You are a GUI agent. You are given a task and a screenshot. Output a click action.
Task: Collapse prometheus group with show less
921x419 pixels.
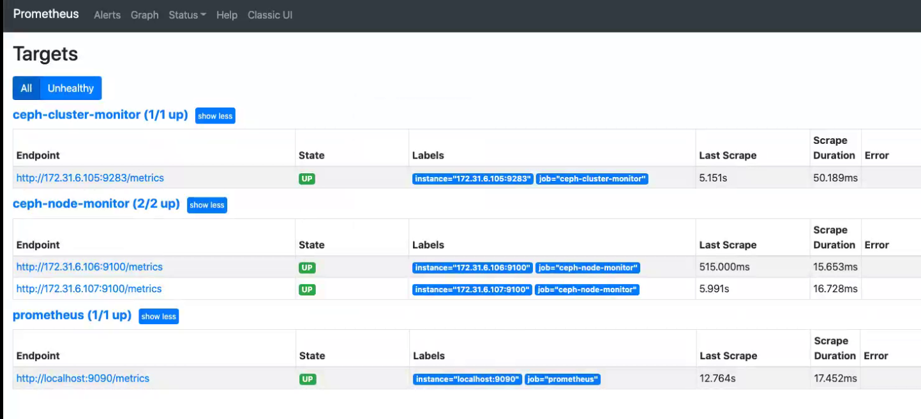click(159, 316)
